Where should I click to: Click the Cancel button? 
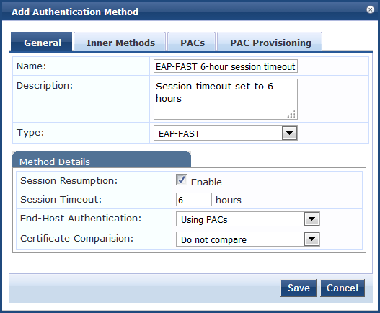[343, 288]
